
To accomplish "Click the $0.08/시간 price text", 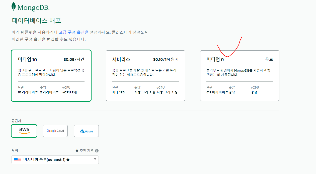I will click(x=74, y=60).
